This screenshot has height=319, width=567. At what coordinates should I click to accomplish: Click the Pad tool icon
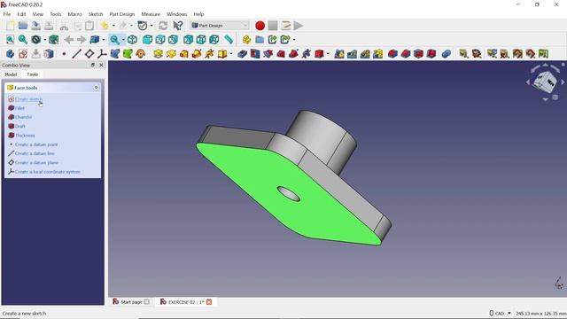pos(158,54)
